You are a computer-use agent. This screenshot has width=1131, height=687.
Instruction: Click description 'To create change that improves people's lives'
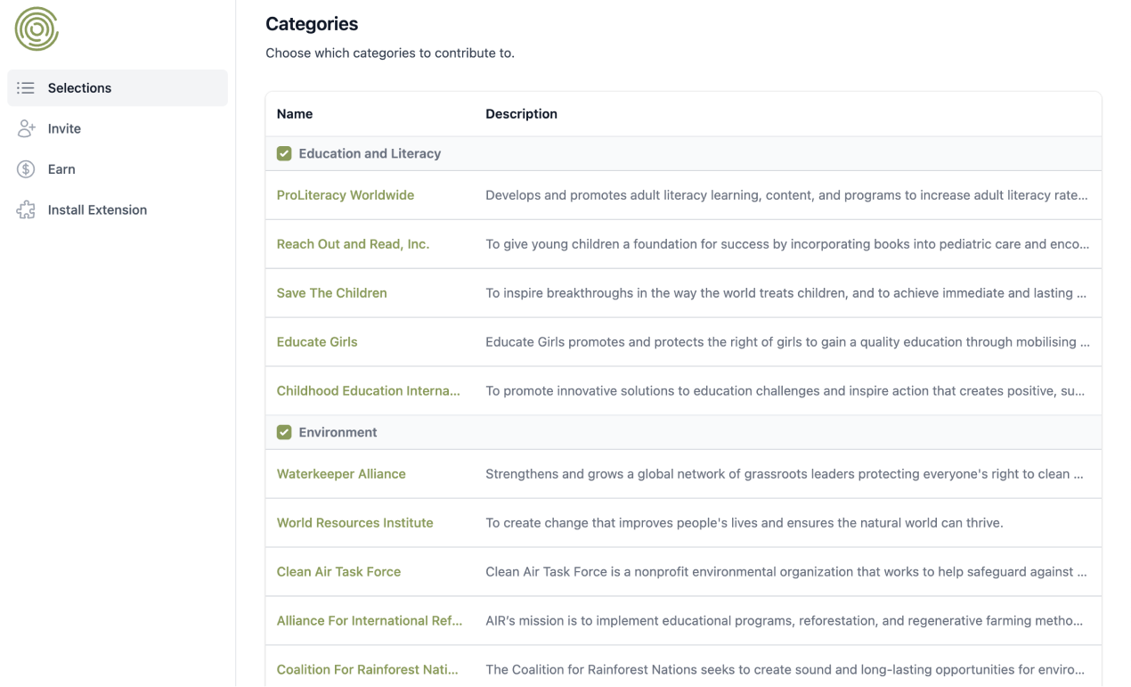pyautogui.click(x=745, y=523)
